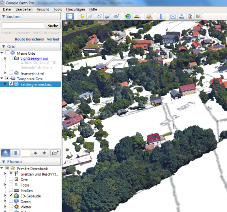The width and height of the screenshot is (227, 212).
Task: Open the Hinzufügen menu
Action: 75,9
